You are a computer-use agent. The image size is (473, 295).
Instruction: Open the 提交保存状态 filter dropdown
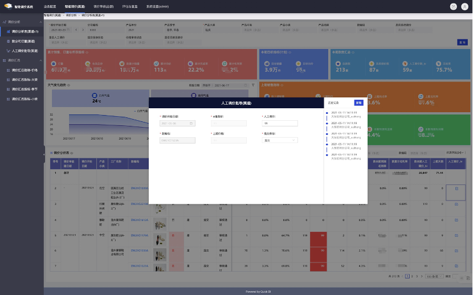pos(105,42)
